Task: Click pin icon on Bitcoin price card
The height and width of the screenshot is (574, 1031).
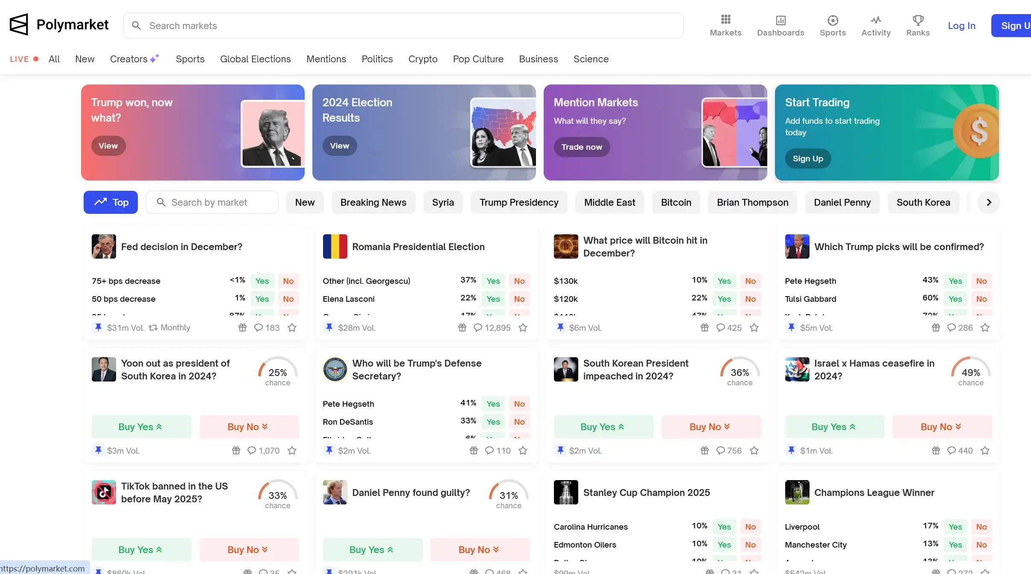Action: click(x=560, y=327)
